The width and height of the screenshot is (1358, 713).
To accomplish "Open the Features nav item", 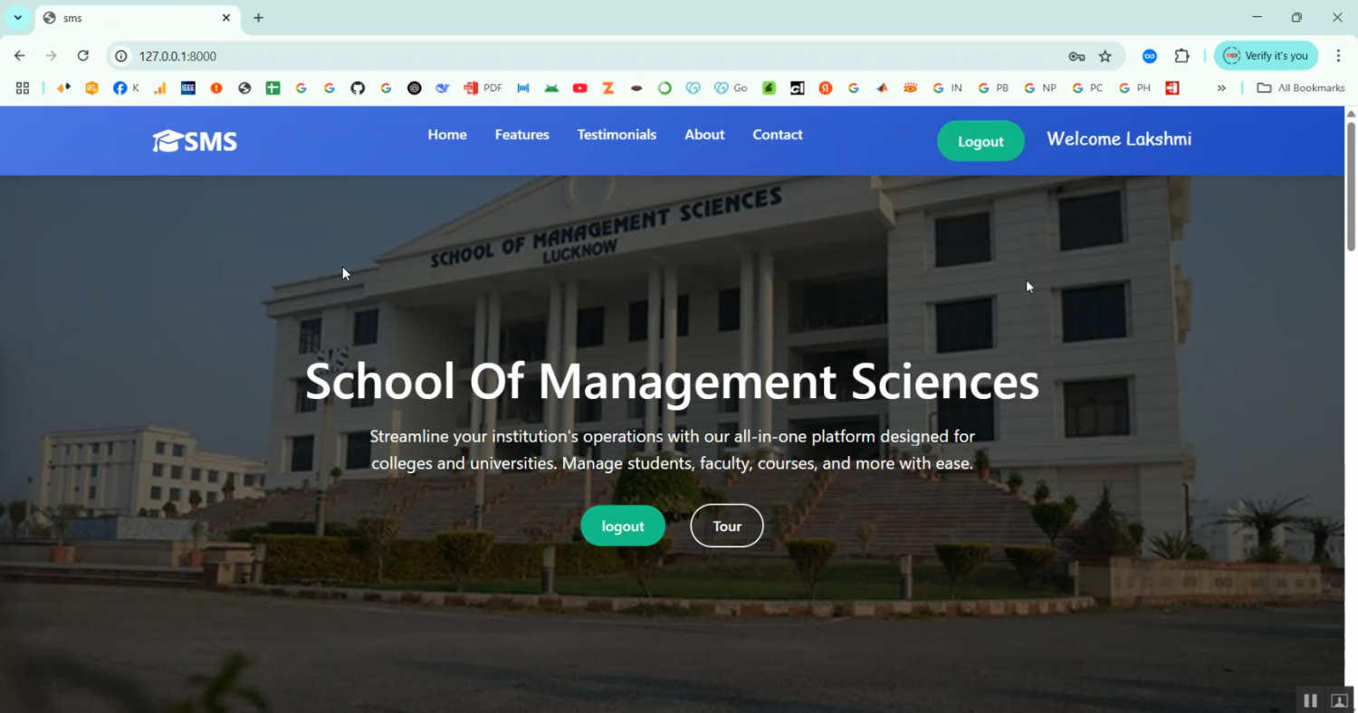I will pyautogui.click(x=521, y=135).
